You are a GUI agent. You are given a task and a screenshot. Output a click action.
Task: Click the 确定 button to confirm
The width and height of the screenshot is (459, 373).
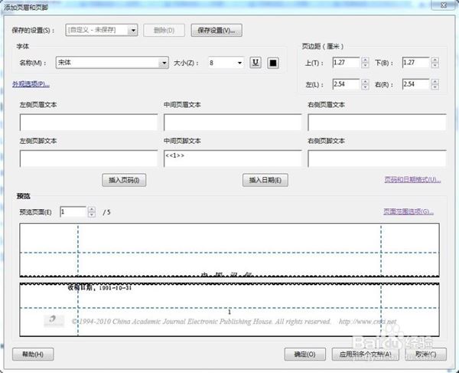305,354
